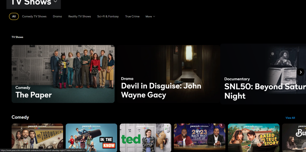Click View All for Comedy row

click(290, 118)
